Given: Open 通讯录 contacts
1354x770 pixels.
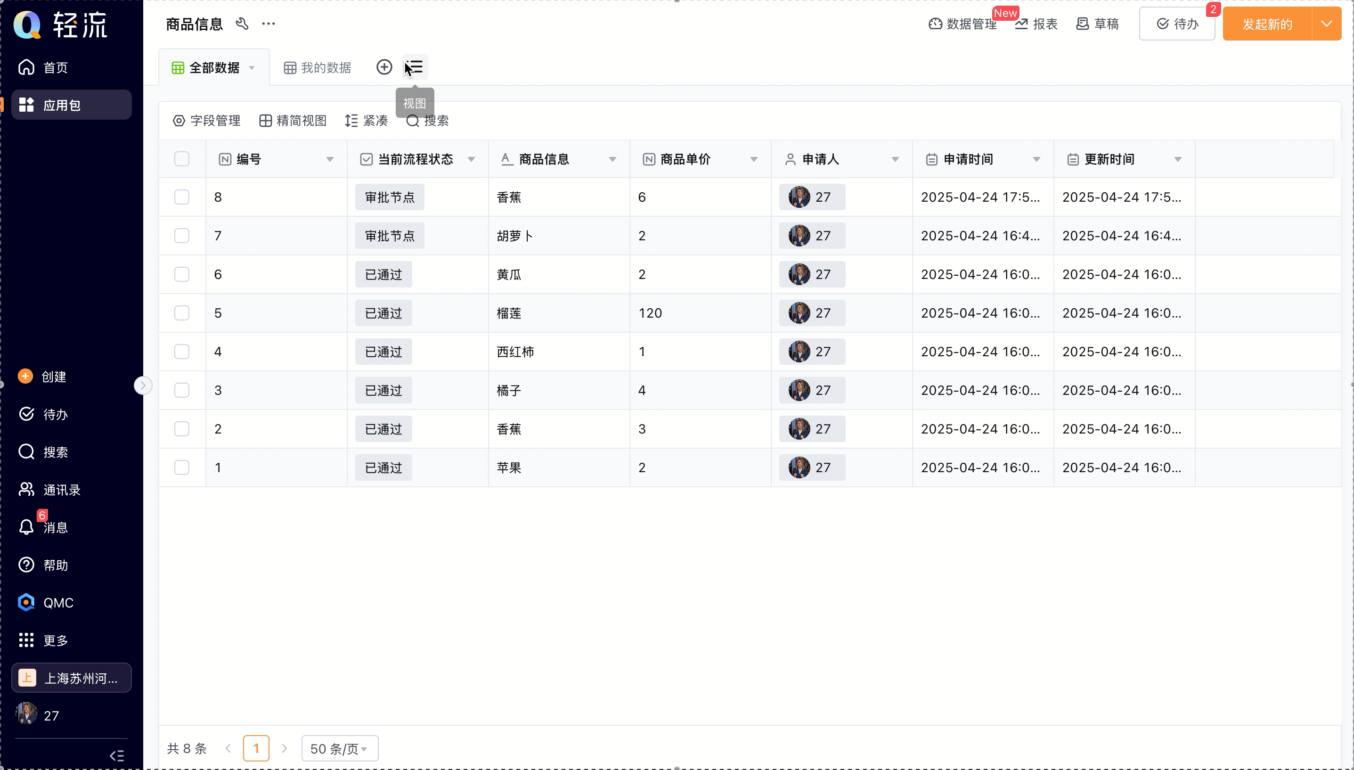Looking at the screenshot, I should click(71, 490).
